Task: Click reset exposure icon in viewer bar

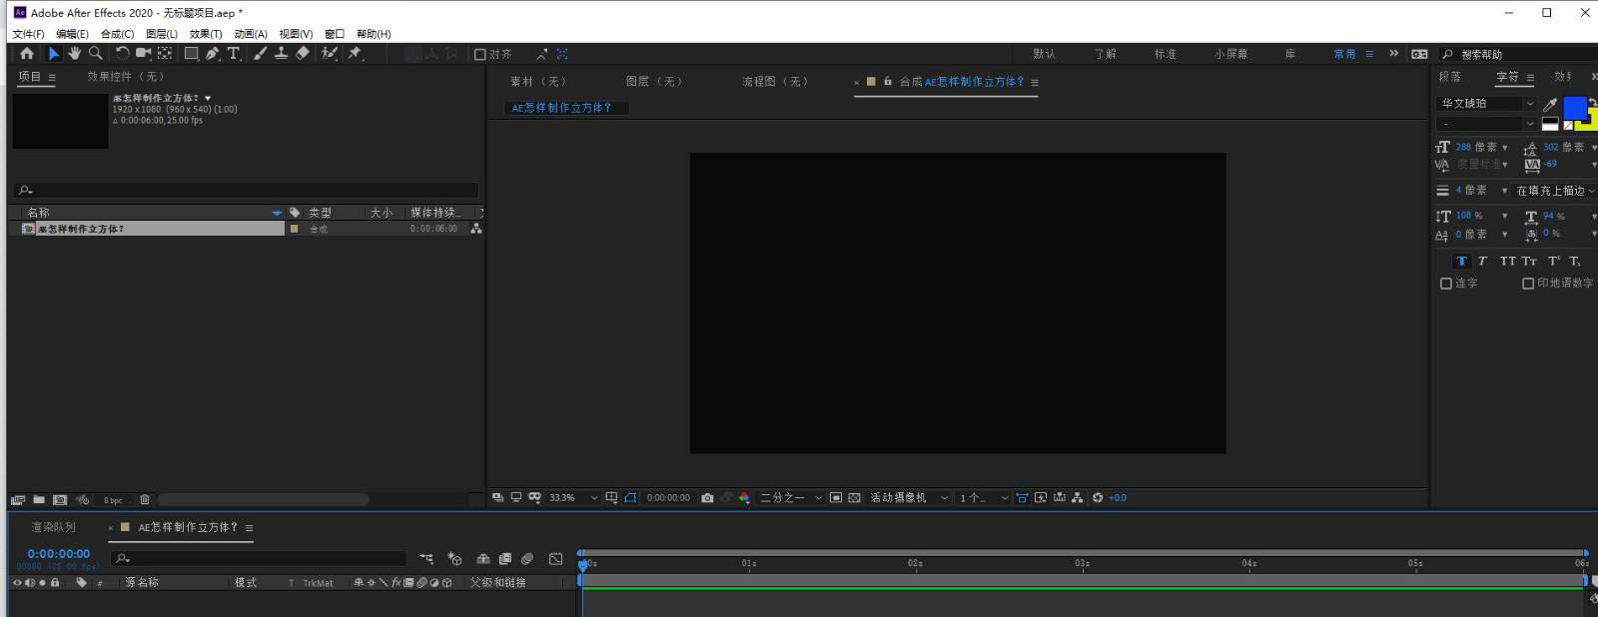Action: coord(1098,497)
